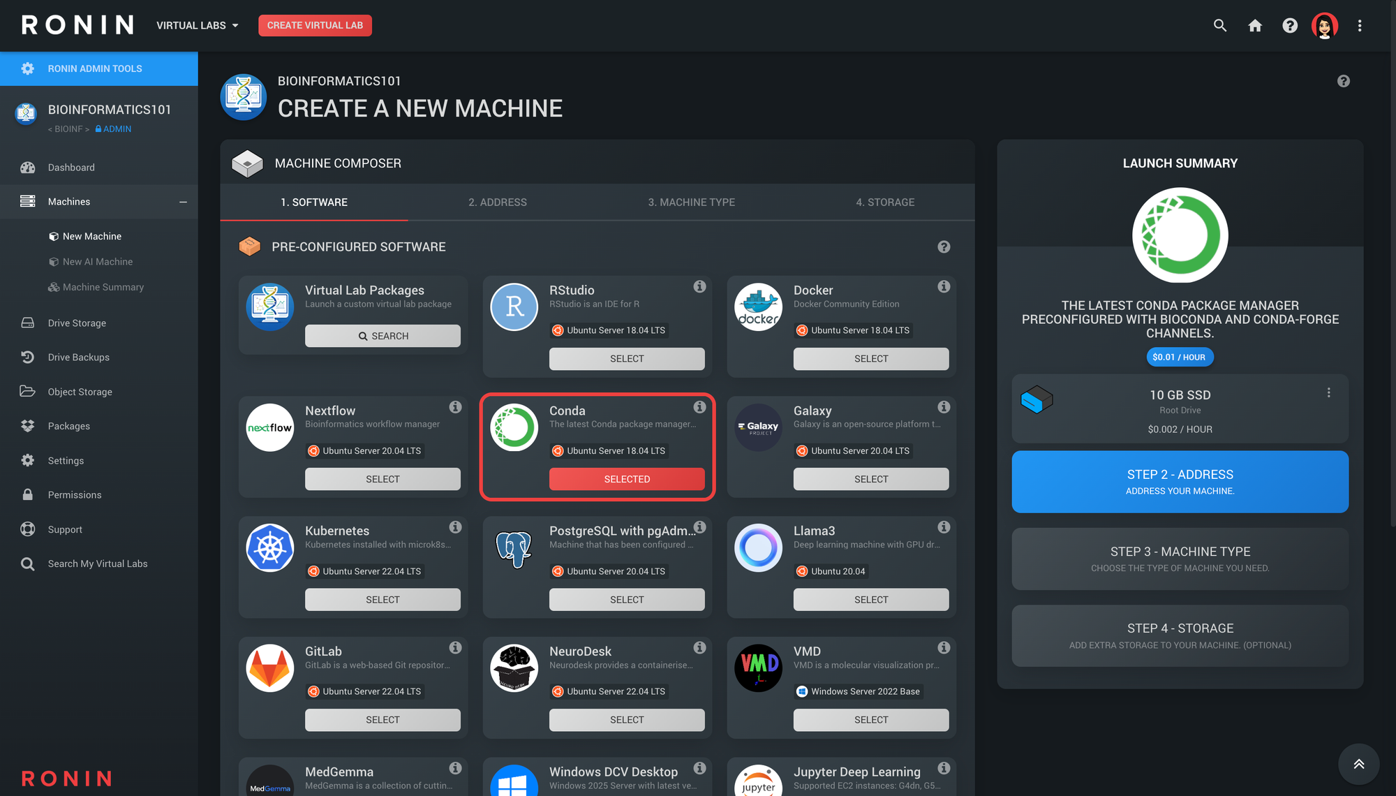Image resolution: width=1396 pixels, height=796 pixels.
Task: Open Drive Backups in sidebar
Action: 78,358
